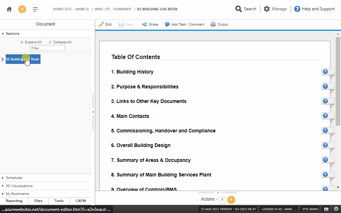Click the settings gear in the status bar
The height and width of the screenshot is (213, 341).
pyautogui.click(x=336, y=209)
